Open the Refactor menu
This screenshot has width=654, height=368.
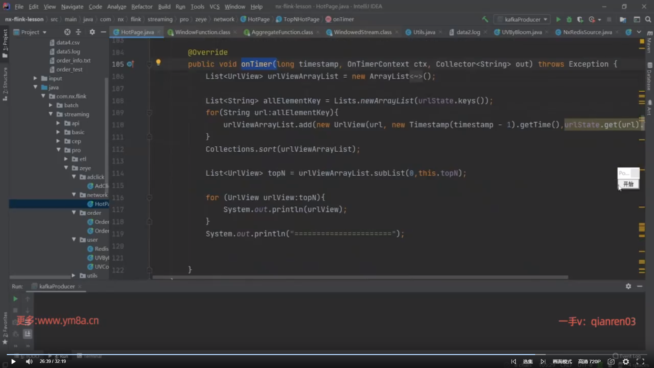click(x=142, y=6)
